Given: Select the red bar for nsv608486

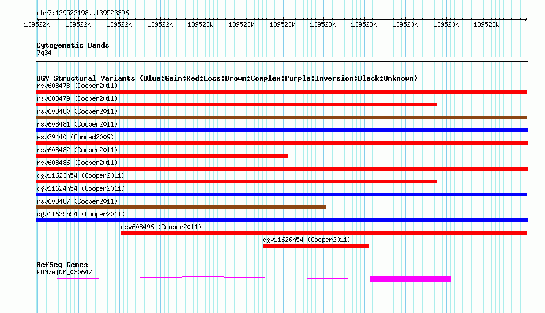Looking at the screenshot, I should pyautogui.click(x=282, y=169).
